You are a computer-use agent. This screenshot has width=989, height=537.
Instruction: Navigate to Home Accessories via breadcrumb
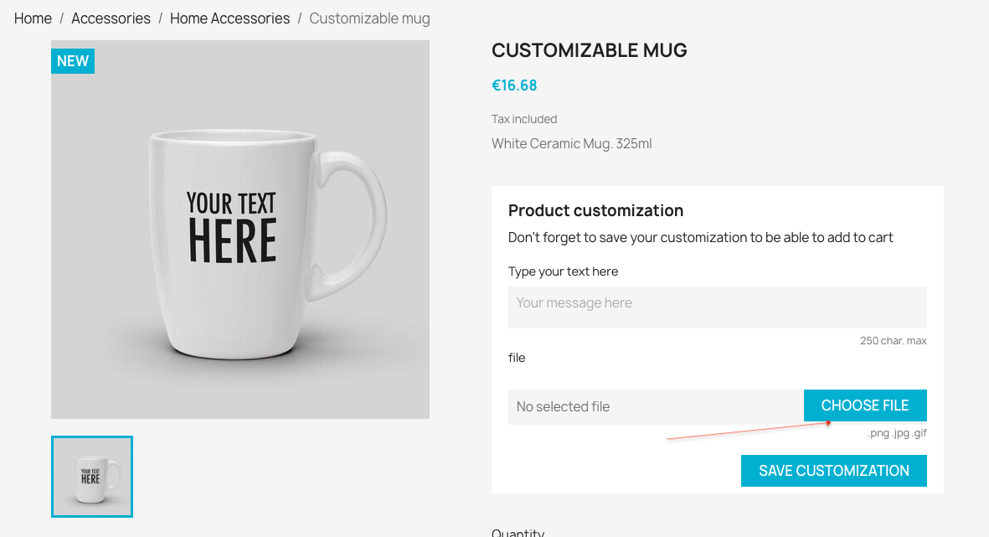pyautogui.click(x=229, y=18)
